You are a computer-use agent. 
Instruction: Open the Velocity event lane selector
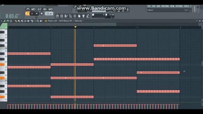point(78,21)
